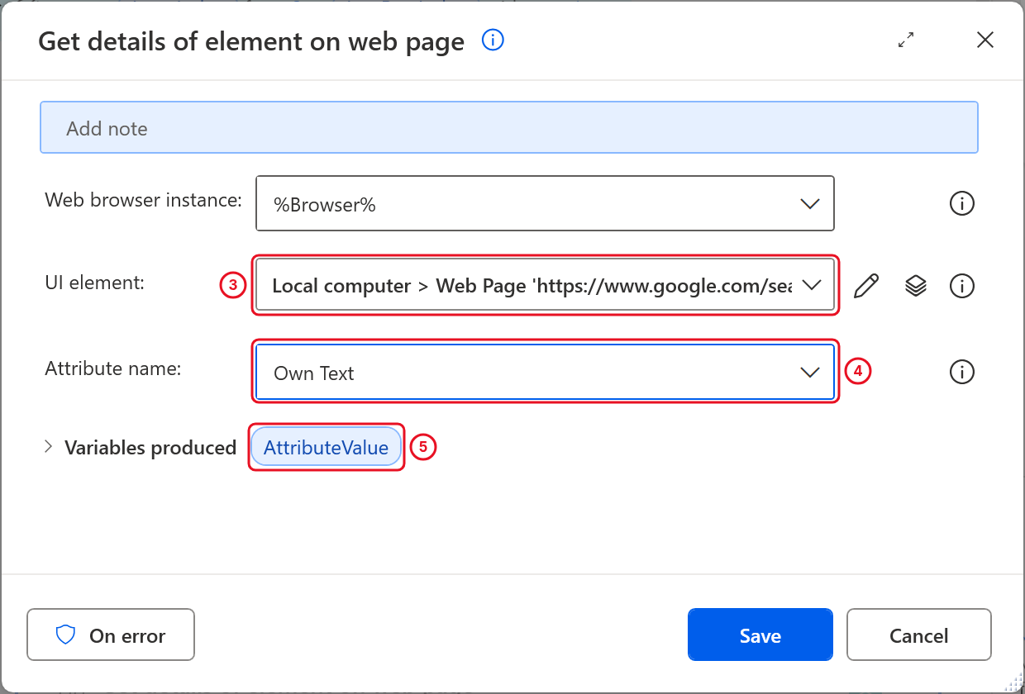Open the On error settings

coord(111,635)
